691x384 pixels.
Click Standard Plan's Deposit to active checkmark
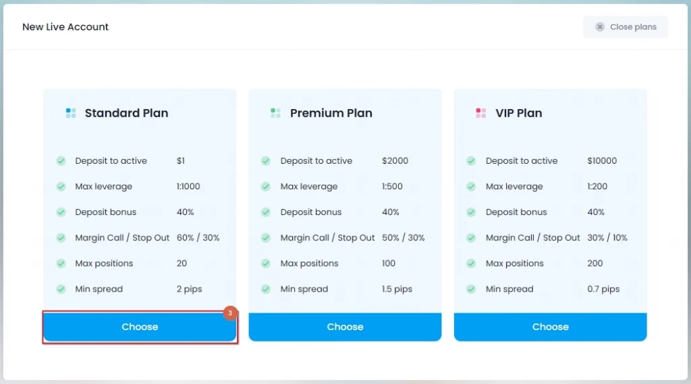point(61,161)
